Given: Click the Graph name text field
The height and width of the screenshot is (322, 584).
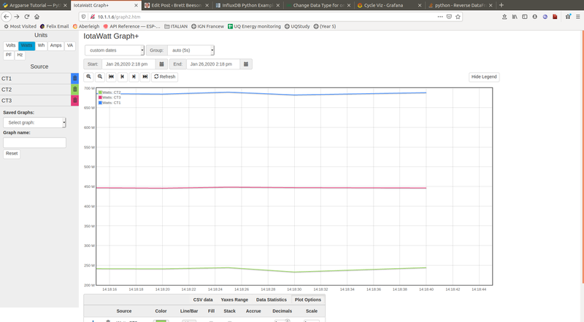Looking at the screenshot, I should coord(34,142).
